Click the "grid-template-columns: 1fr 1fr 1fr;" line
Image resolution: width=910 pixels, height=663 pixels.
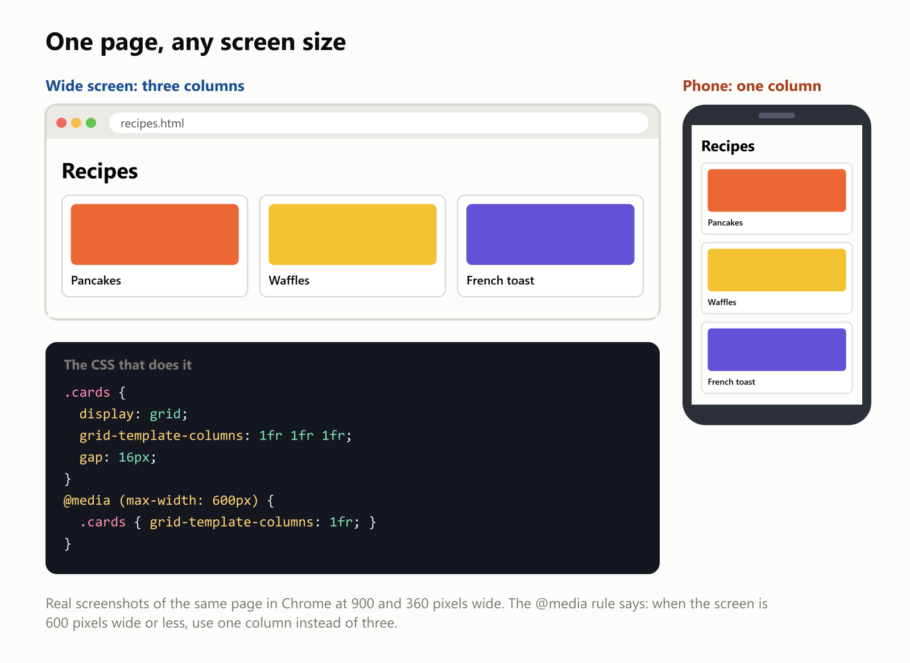216,436
